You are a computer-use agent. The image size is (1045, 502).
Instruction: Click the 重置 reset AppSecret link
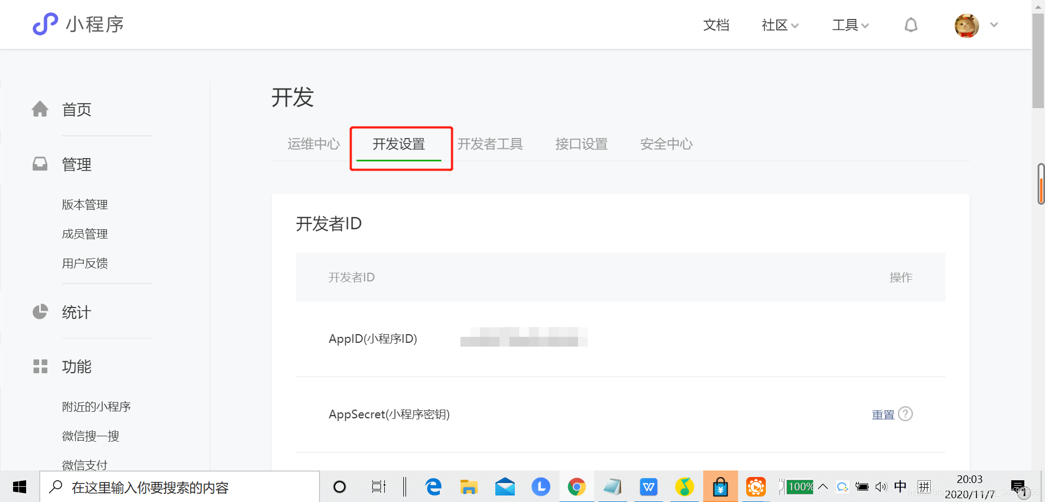(882, 413)
